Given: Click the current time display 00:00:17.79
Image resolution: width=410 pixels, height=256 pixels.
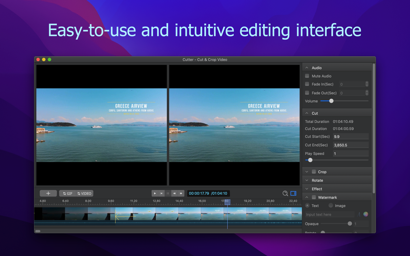Looking at the screenshot, I should tap(199, 193).
